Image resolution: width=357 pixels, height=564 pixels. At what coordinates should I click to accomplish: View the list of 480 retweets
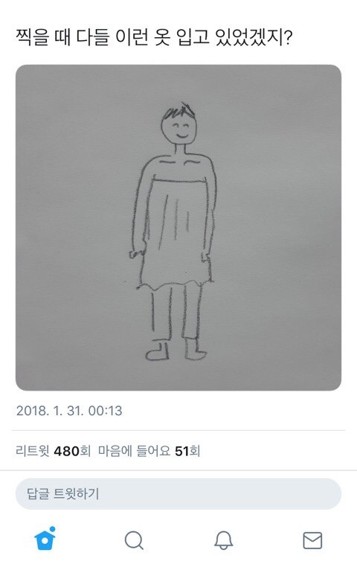(x=54, y=451)
